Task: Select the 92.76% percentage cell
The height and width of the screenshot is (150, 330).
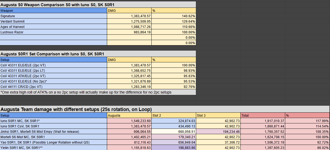Action: coord(174,87)
